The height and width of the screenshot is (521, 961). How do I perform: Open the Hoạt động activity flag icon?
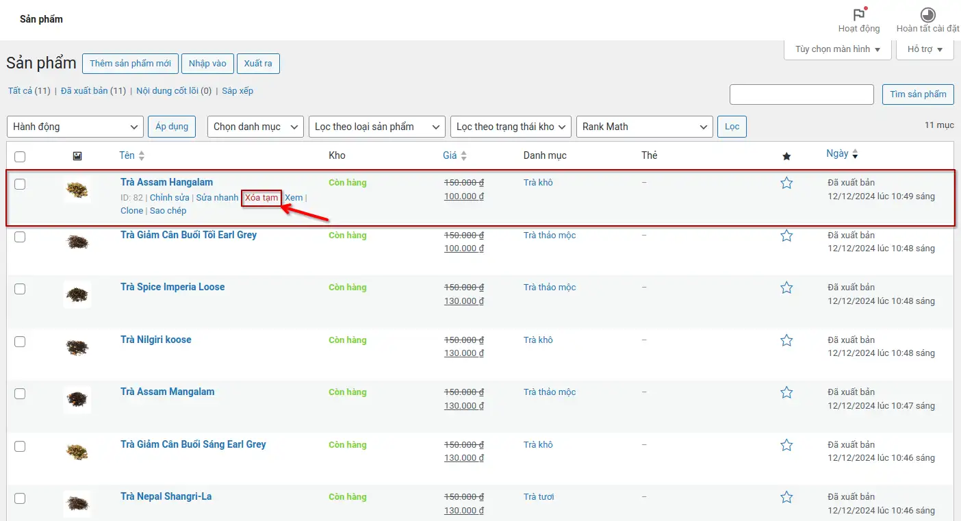[858, 15]
